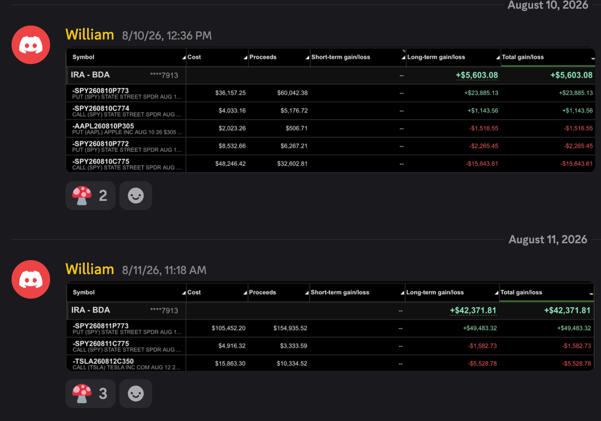Screen dimensions: 601x421
Task: Click the 8/11/26, 11:18 AM timestamp
Action: click(x=164, y=270)
